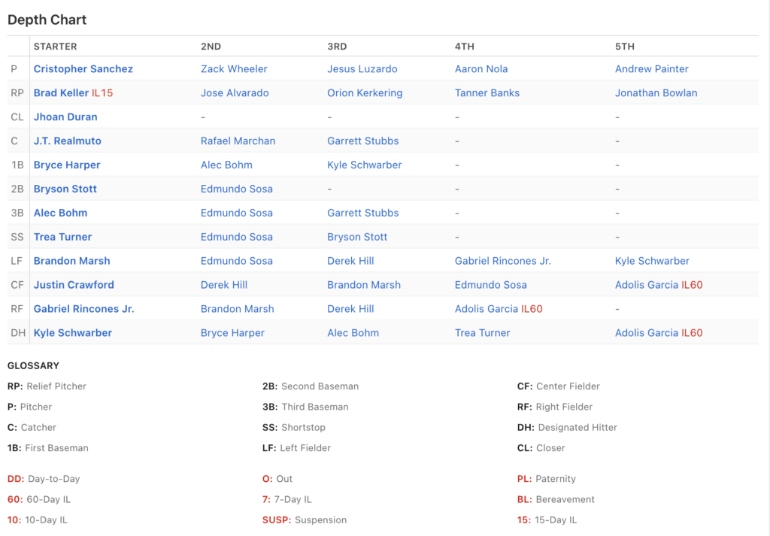Click the 'PL: Paternity' glossary entry

tap(547, 479)
